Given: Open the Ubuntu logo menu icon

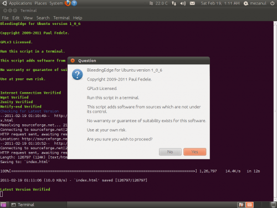Looking at the screenshot, I should pyautogui.click(x=4, y=3).
